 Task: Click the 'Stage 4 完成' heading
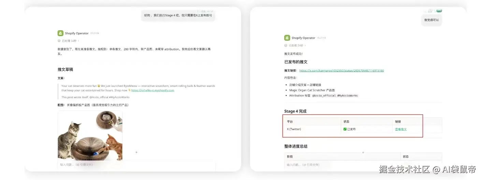click(295, 111)
